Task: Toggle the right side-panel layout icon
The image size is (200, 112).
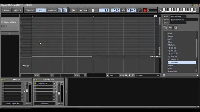Action: pos(65,10)
